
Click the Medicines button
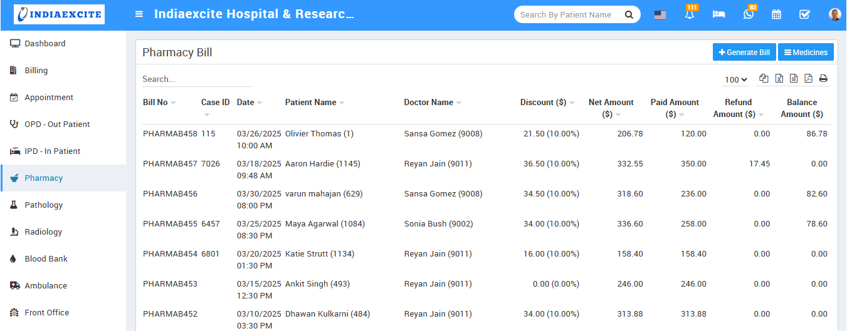[x=806, y=53]
